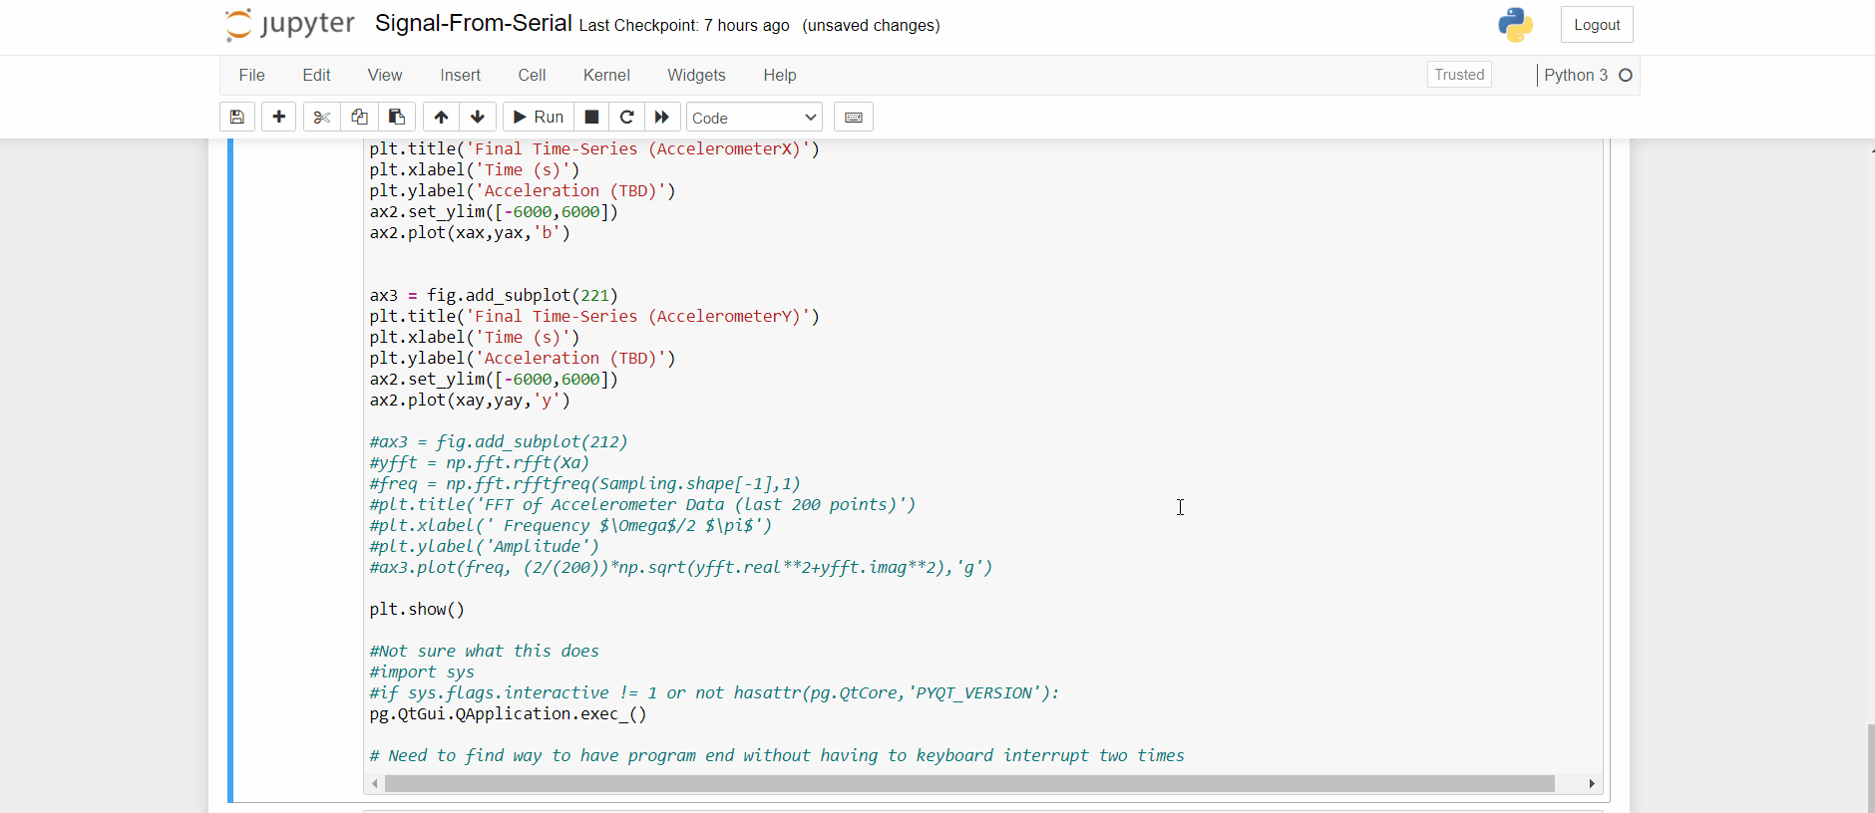Click the notebook title Signal-From-Serial
Screen dimensions: 1875x813
pos(473,24)
